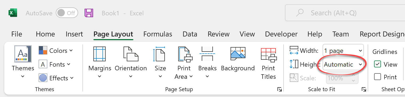Switch to the Home tab
Viewport: 405px width, 97px height.
point(45,34)
